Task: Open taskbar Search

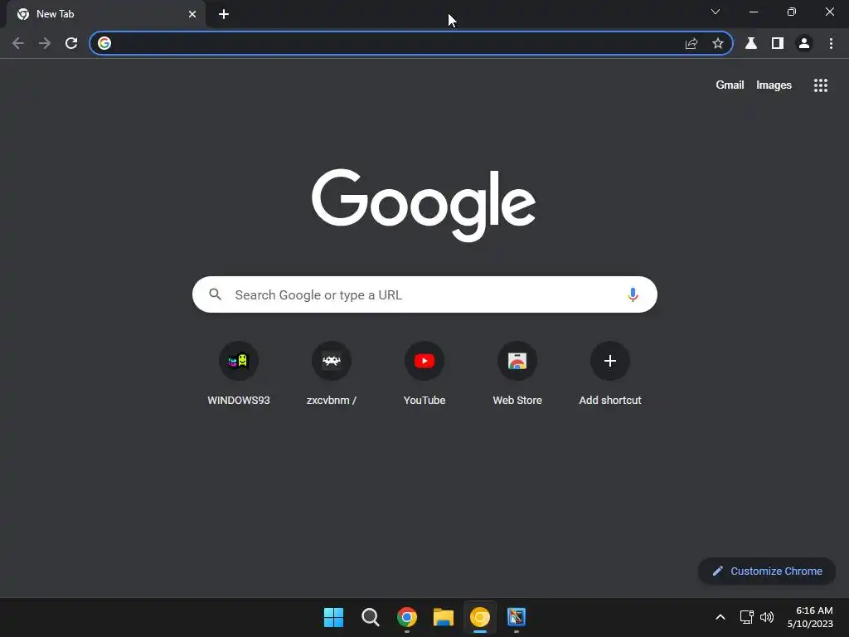Action: point(371,617)
